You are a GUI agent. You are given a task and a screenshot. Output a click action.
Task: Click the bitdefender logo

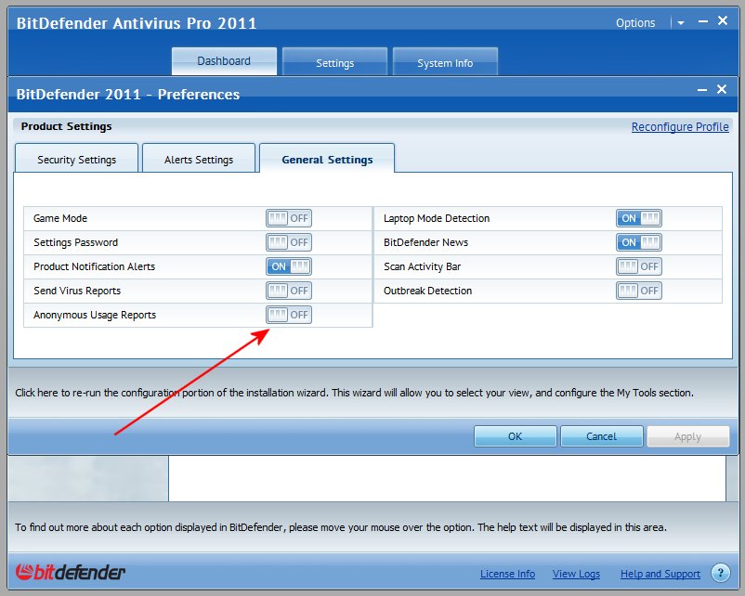71,572
